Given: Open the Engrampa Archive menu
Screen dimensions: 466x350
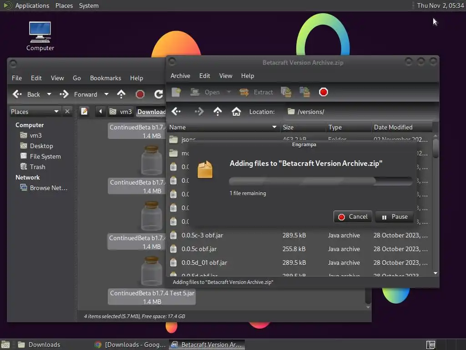Looking at the screenshot, I should pos(180,76).
